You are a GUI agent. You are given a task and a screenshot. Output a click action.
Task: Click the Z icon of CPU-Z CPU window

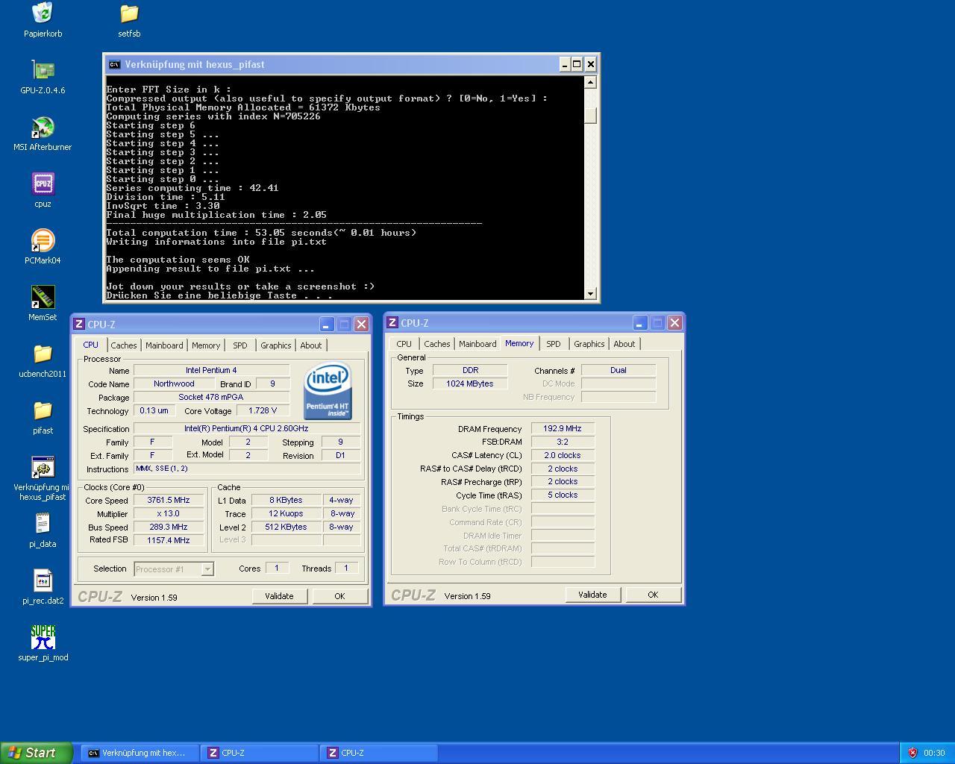[79, 324]
